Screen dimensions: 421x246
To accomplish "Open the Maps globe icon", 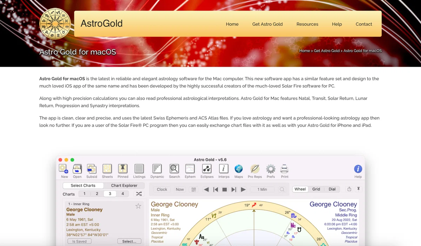I will (x=239, y=169).
